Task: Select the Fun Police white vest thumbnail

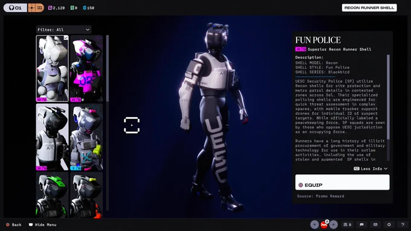Action: (x=52, y=137)
